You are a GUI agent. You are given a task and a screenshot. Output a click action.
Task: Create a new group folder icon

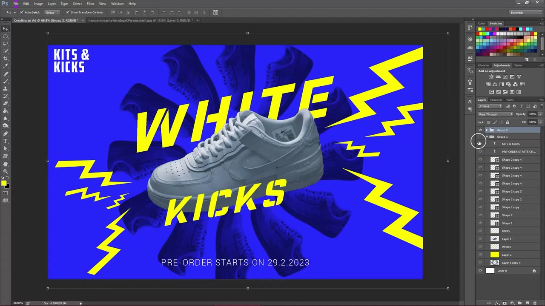point(519,303)
